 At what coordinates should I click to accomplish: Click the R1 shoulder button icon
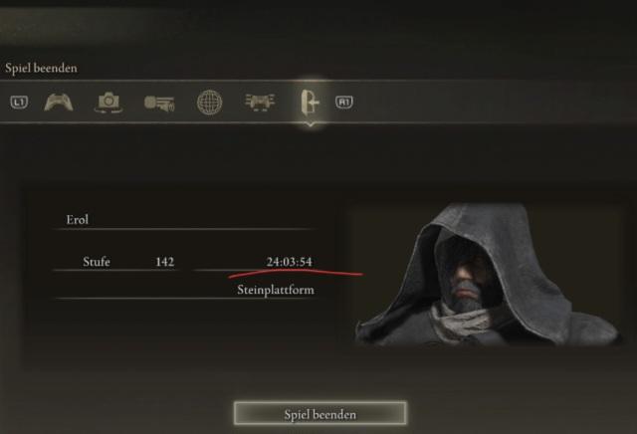click(x=344, y=102)
